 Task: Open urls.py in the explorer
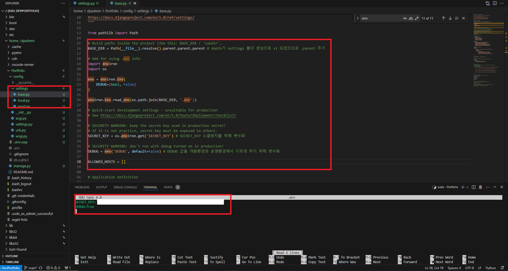pyautogui.click(x=21, y=130)
